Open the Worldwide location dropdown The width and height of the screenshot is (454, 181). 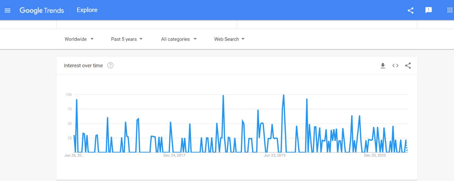click(x=79, y=39)
